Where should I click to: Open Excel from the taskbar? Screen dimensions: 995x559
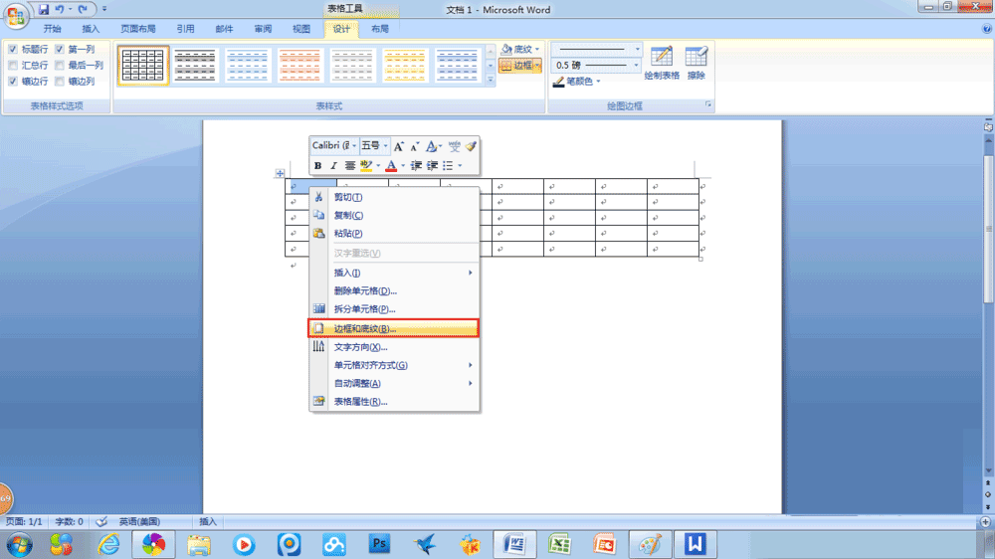[559, 544]
